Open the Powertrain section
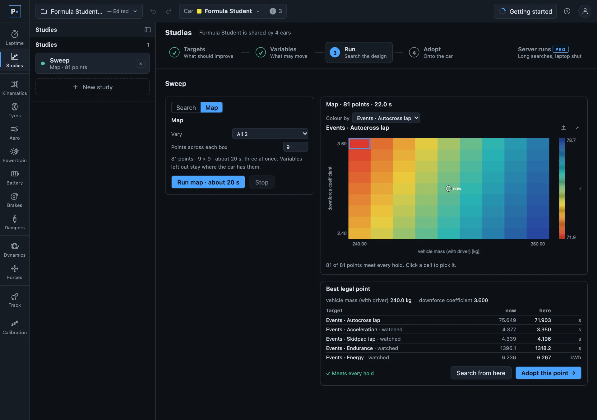This screenshot has height=420, width=597. click(15, 155)
